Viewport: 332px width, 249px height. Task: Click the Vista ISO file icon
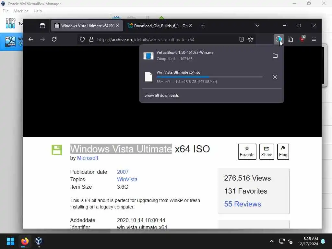coord(148,77)
